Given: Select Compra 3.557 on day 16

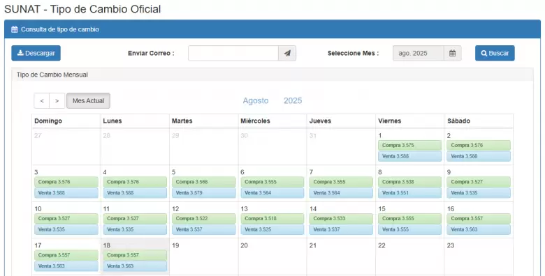Looking at the screenshot, I should click(x=478, y=218).
